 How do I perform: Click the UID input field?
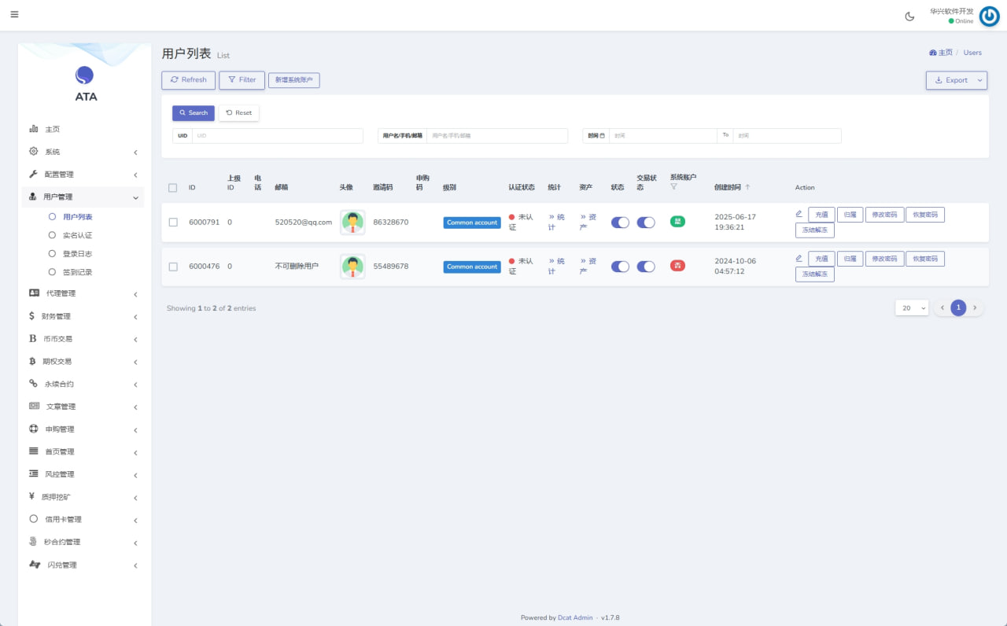tap(277, 136)
